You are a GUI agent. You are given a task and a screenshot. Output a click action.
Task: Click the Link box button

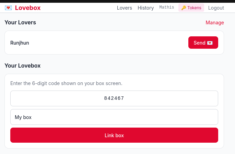pyautogui.click(x=114, y=135)
